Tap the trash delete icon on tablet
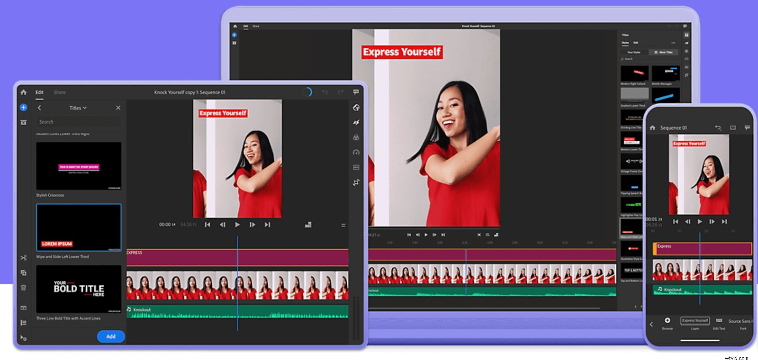Image resolution: width=758 pixels, height=363 pixels. tap(23, 288)
